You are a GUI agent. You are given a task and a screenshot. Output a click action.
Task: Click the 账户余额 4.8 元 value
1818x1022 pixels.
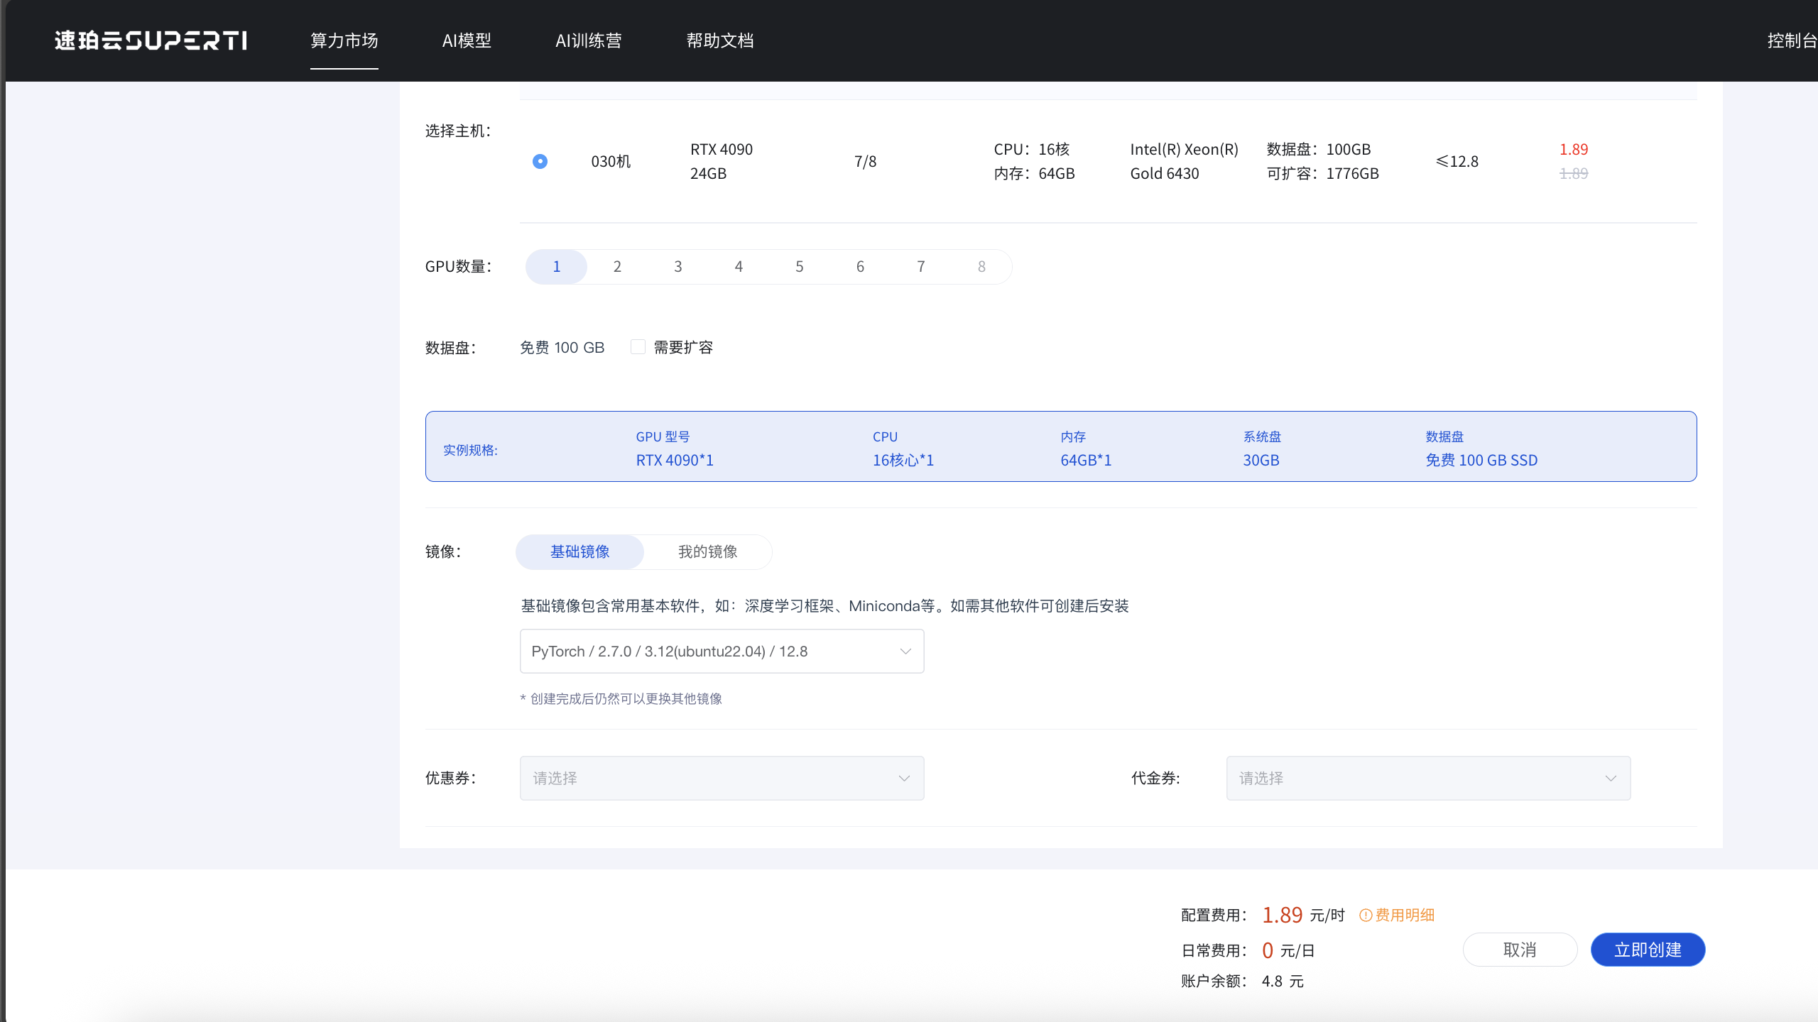[x=1283, y=982]
